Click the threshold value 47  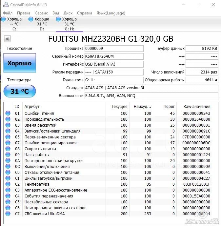(x=172, y=143)
